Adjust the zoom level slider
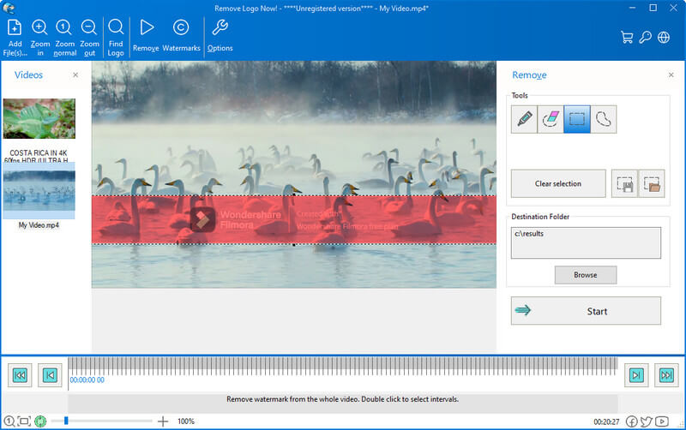Viewport: 686px width, 430px height. 66,421
